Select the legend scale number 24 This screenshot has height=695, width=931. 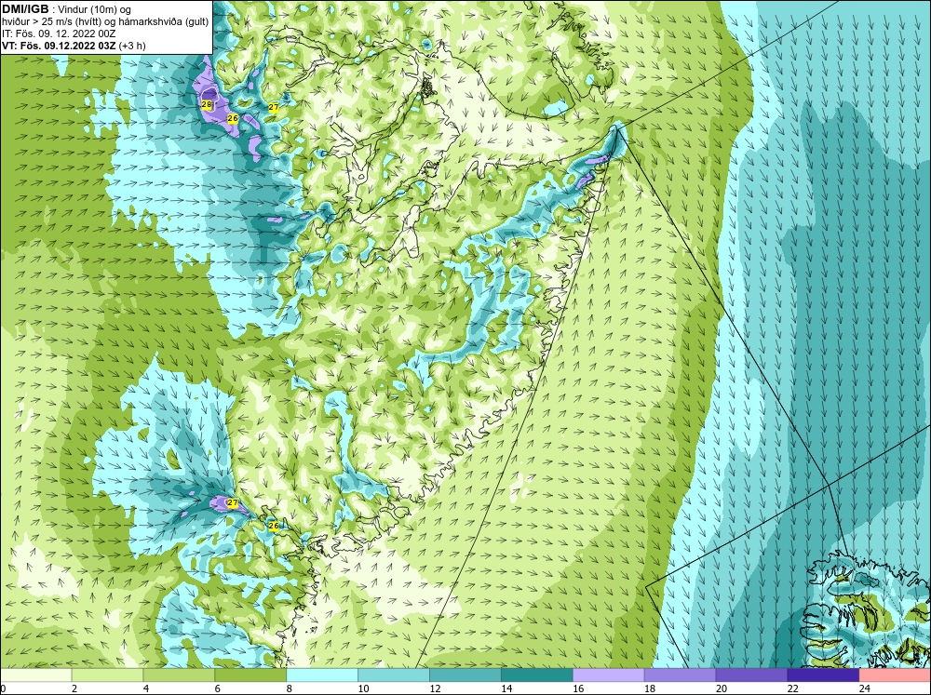(864, 688)
